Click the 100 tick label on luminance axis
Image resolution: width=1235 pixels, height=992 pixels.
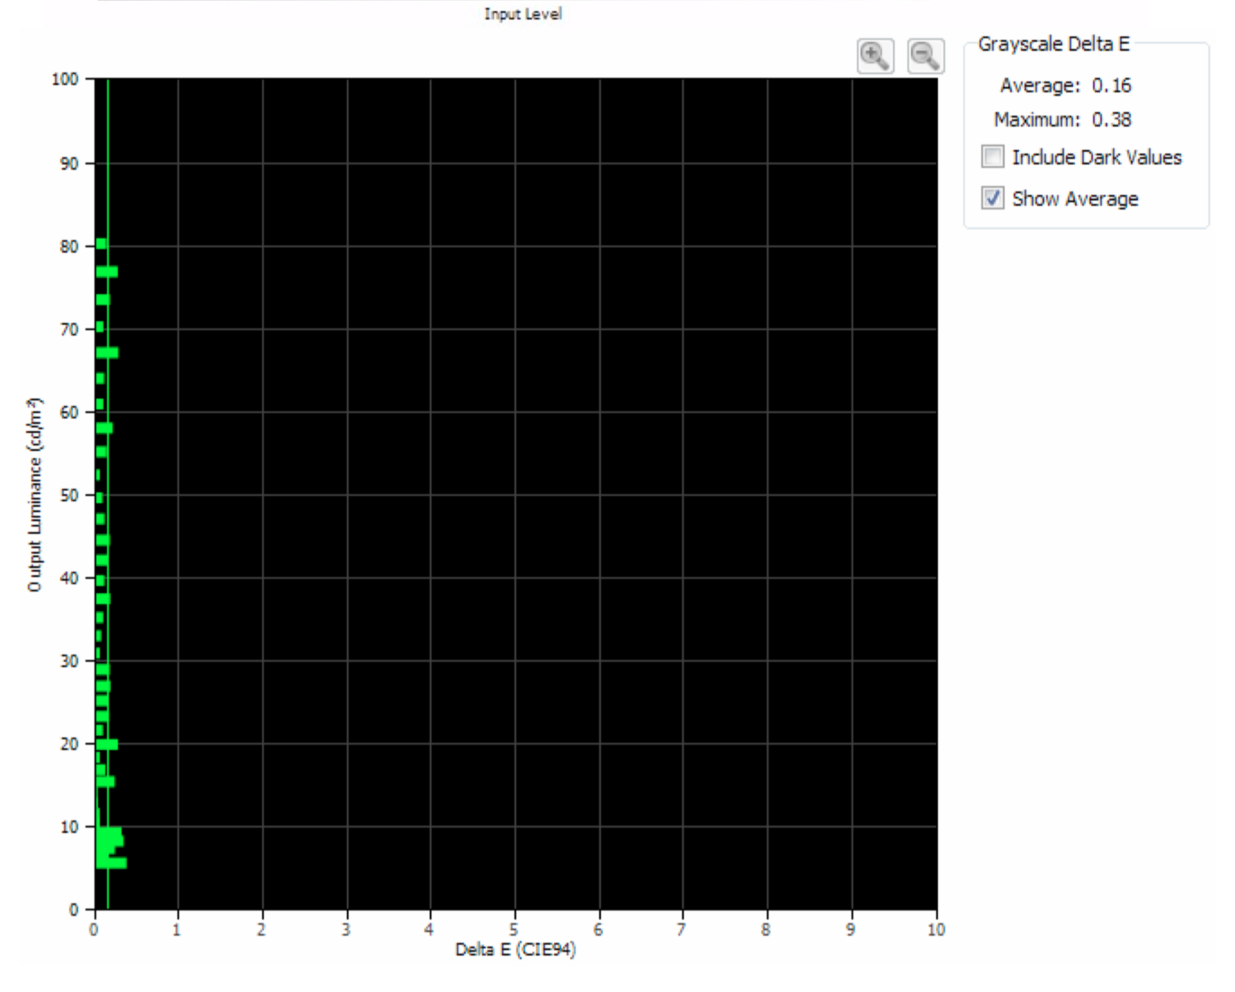pos(64,79)
